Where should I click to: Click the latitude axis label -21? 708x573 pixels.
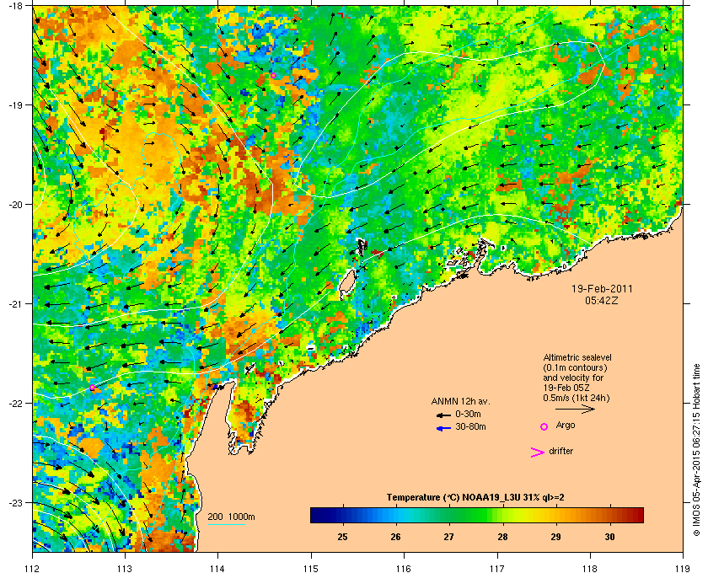pos(15,303)
